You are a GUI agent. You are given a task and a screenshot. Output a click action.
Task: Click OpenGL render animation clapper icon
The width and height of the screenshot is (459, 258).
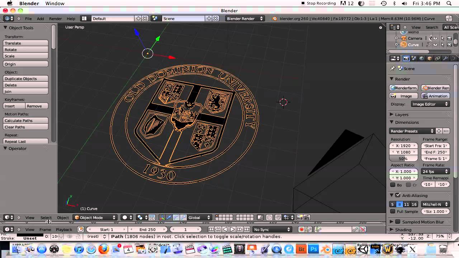(x=307, y=218)
